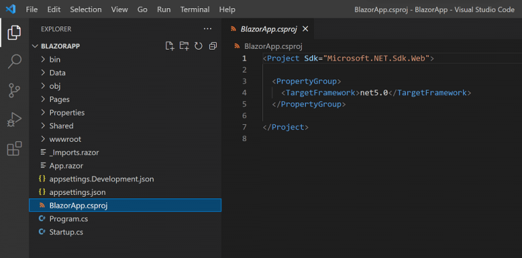The image size is (522, 258).
Task: Click the C# icon beside Program.cs
Action: point(42,219)
